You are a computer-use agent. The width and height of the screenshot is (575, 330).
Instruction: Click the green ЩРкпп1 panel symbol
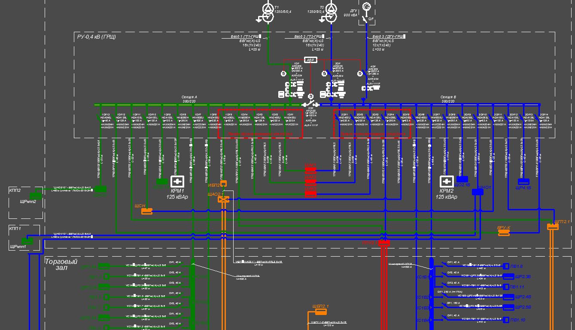point(27,241)
